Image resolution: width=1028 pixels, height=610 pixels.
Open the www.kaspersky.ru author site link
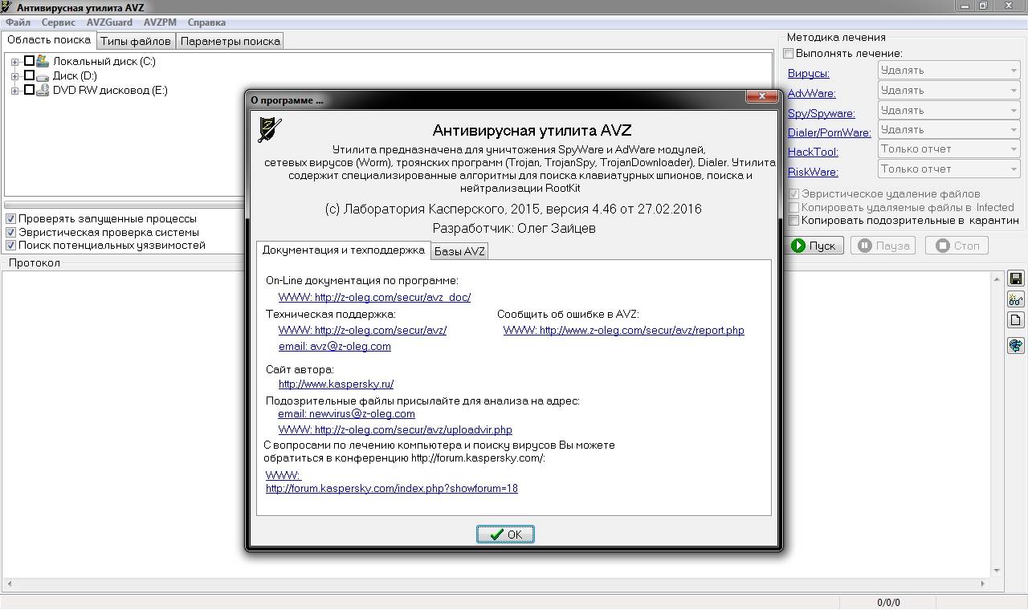[336, 384]
